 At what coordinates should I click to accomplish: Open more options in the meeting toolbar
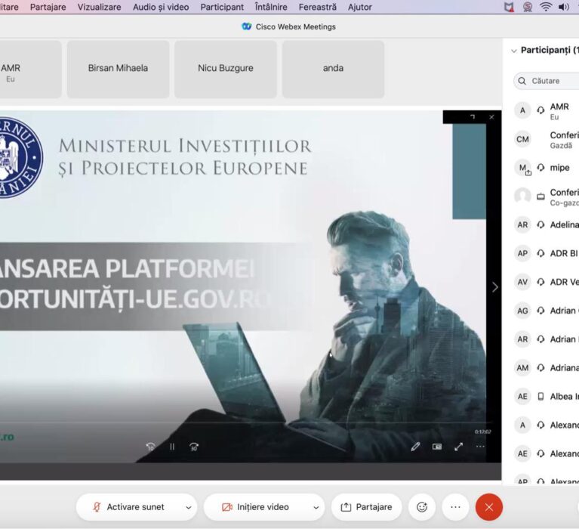[456, 507]
